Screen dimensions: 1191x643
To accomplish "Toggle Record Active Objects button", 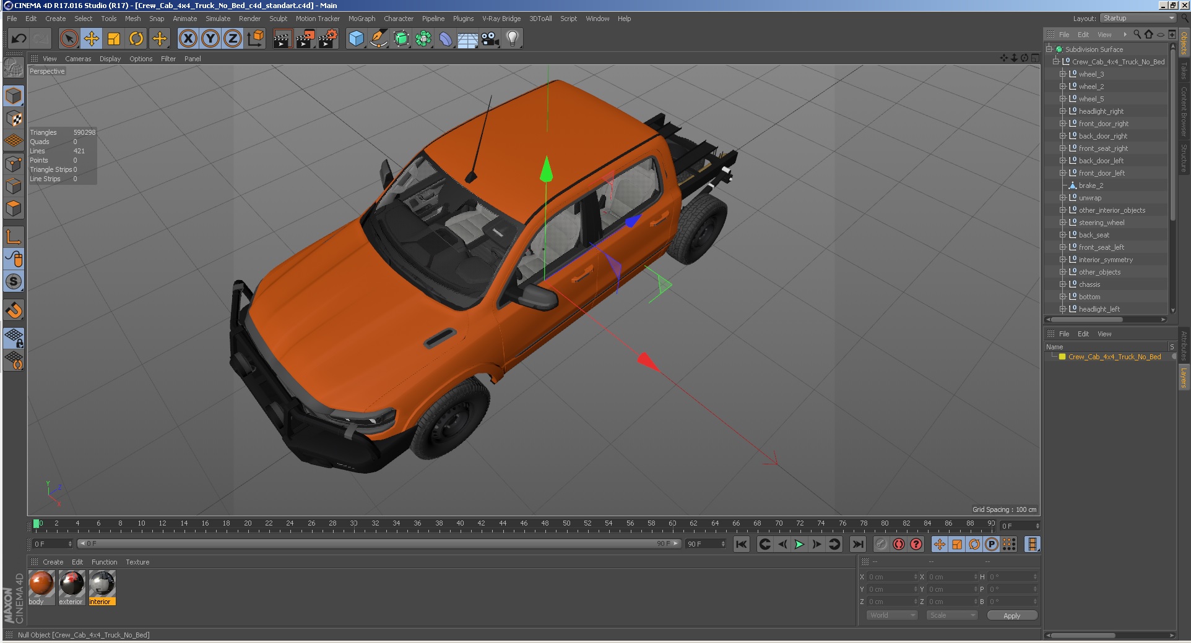I will pos(881,544).
